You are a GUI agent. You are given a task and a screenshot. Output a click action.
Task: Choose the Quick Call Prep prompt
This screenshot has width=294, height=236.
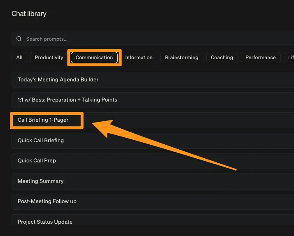pyautogui.click(x=37, y=161)
